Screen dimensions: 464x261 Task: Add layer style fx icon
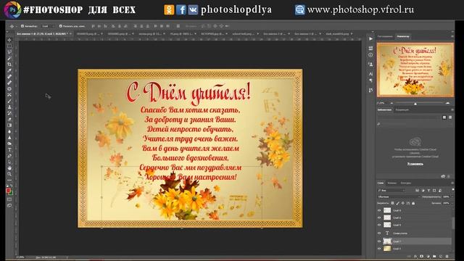pos(415,256)
